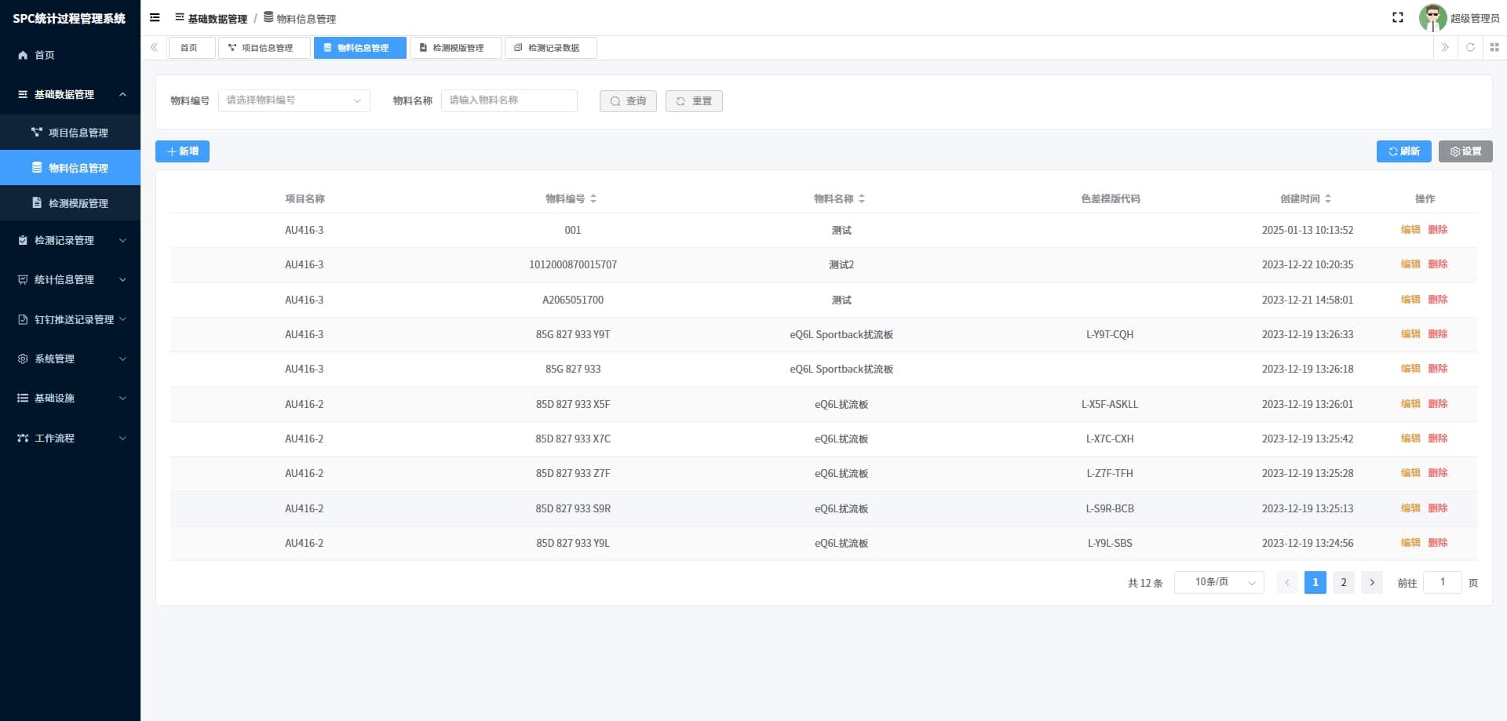Switch to the 检测模版管理 tab
Viewport: 1507px width, 721px height.
(x=455, y=48)
